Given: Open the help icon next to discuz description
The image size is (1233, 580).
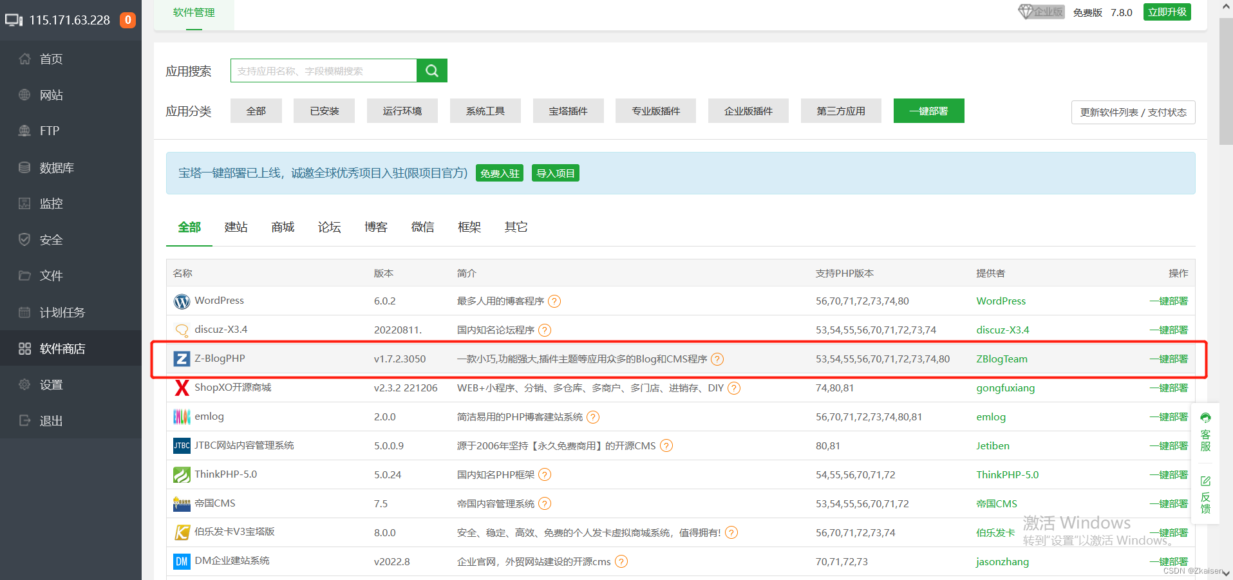Looking at the screenshot, I should [x=545, y=330].
